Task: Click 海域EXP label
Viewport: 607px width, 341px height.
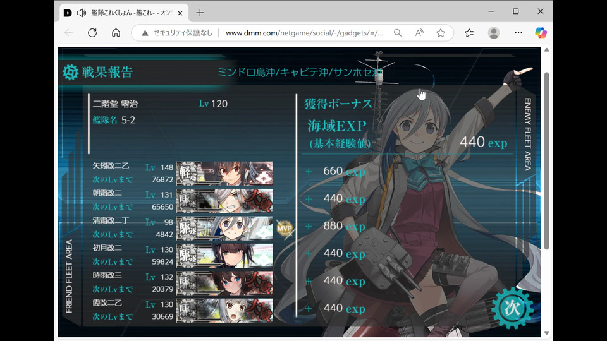Action: point(337,126)
